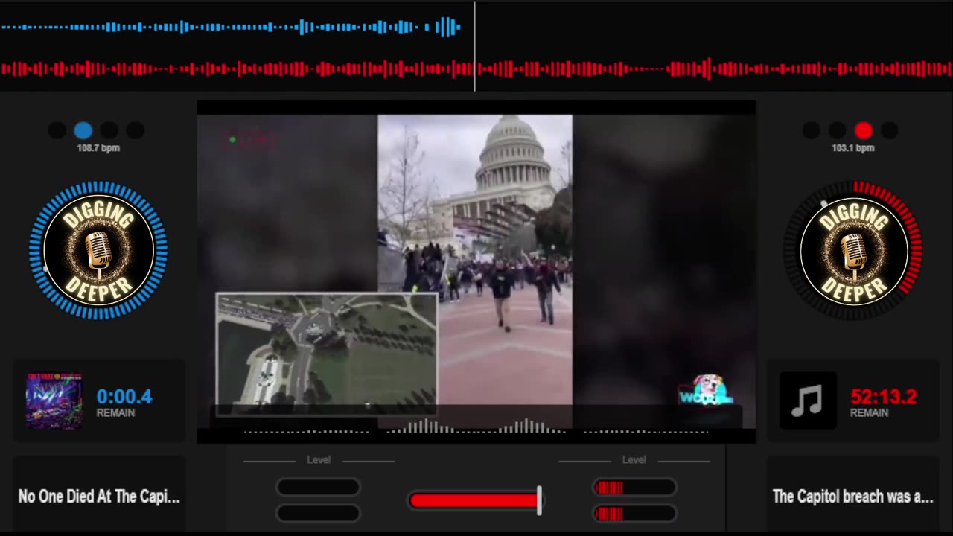Click the left deck album art thumbnail
The image size is (953, 536).
tap(54, 401)
